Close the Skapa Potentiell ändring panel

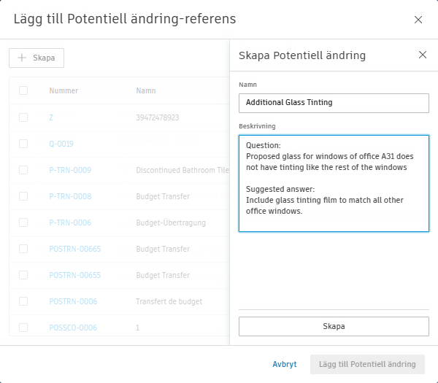[x=423, y=55]
